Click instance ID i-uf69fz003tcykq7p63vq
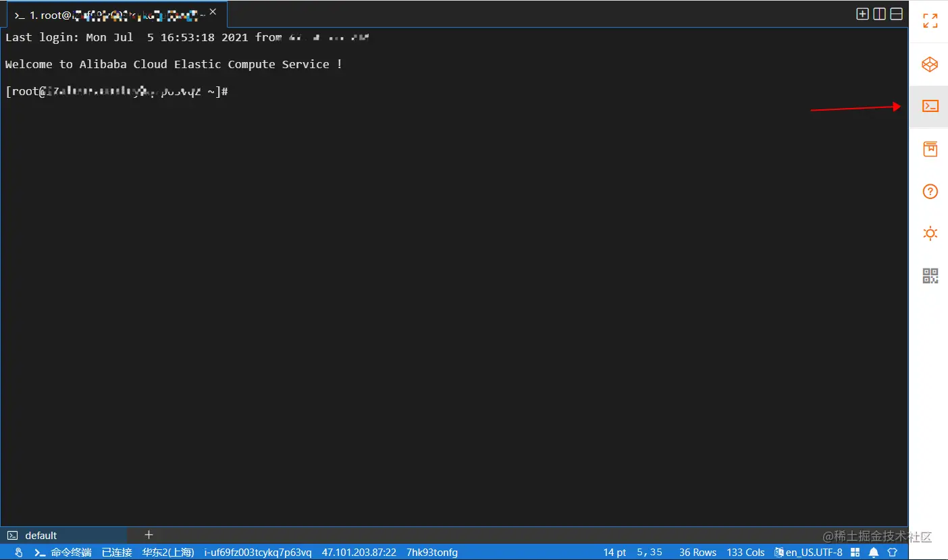948x560 pixels. click(258, 553)
